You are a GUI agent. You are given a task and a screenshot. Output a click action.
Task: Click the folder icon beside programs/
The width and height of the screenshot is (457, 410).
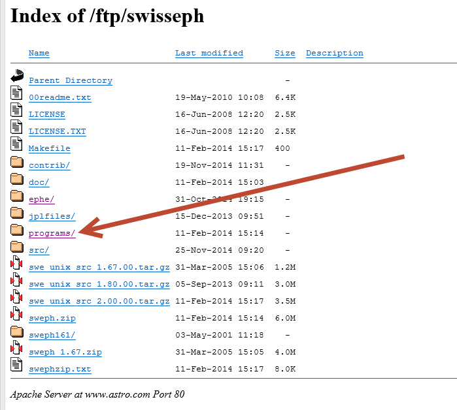pyautogui.click(x=17, y=230)
